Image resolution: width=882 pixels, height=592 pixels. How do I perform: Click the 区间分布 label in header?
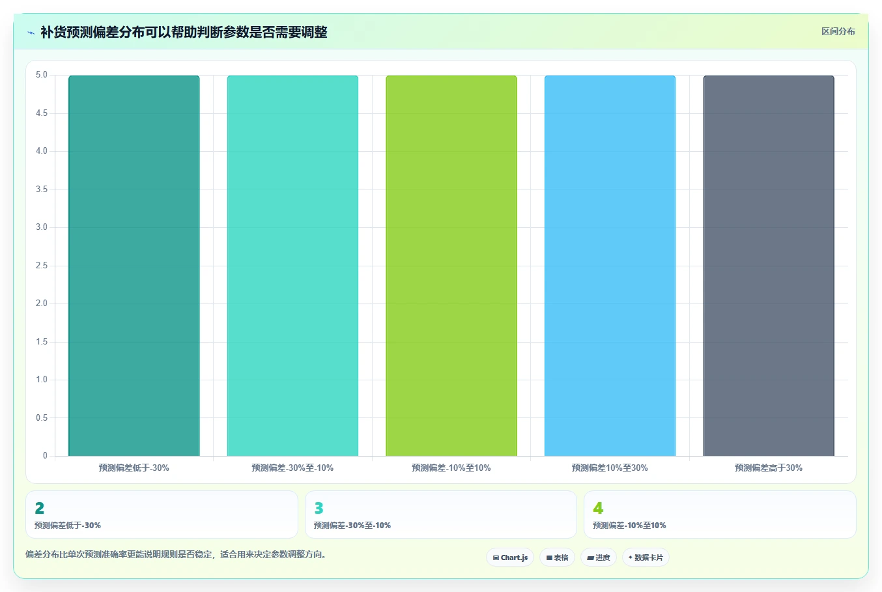[x=838, y=31]
